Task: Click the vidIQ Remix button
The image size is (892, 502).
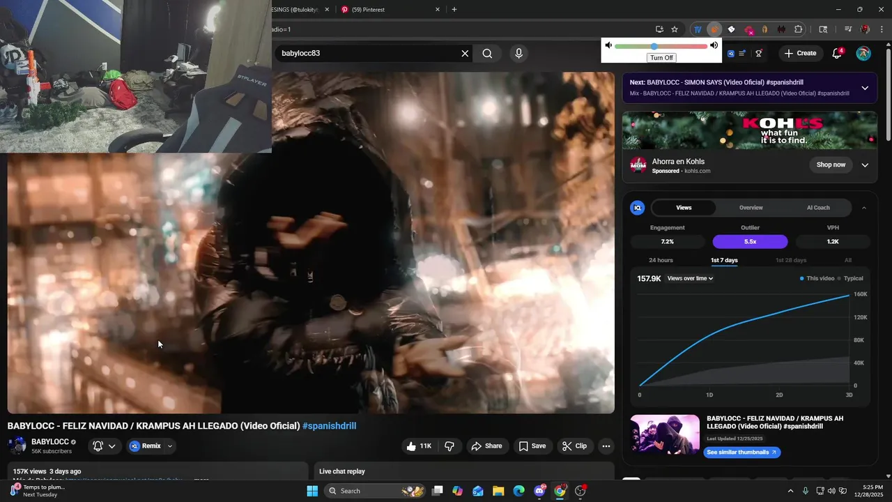Action: (145, 446)
